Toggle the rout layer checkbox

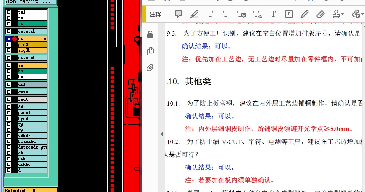[x=9, y=99]
